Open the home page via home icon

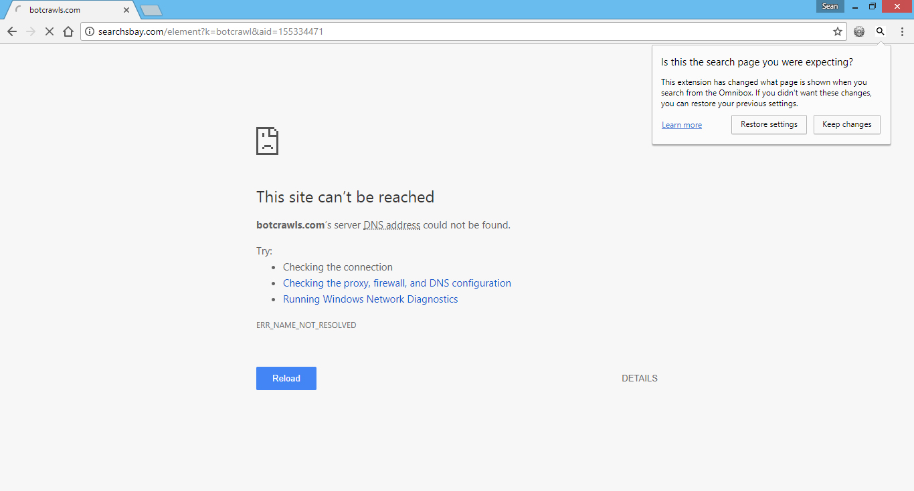tap(68, 31)
